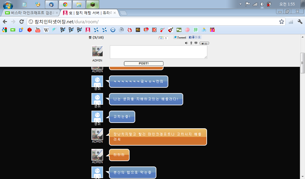Open the Wikipedia bookmark icon
Viewport: 305px width, 179px height.
tap(46, 30)
